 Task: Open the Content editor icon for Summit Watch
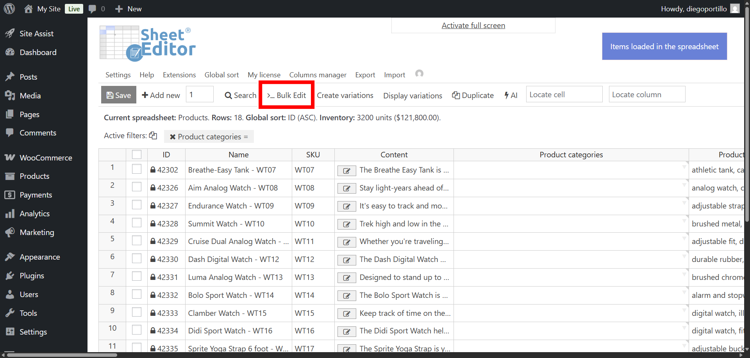click(x=346, y=224)
